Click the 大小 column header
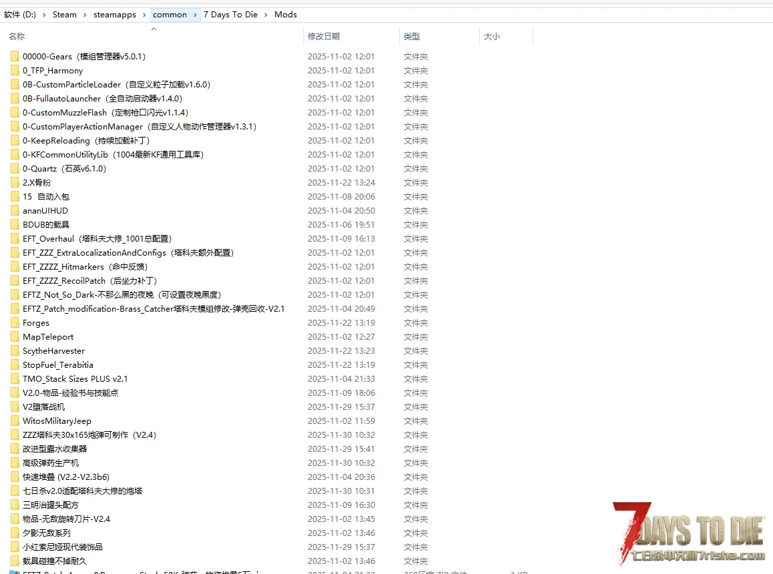The height and width of the screenshot is (574, 773). pyautogui.click(x=491, y=37)
